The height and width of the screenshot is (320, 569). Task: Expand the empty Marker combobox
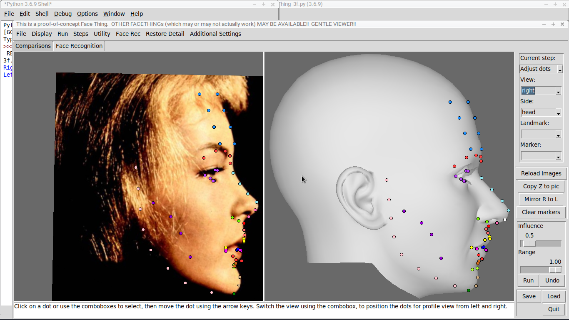pos(558,156)
